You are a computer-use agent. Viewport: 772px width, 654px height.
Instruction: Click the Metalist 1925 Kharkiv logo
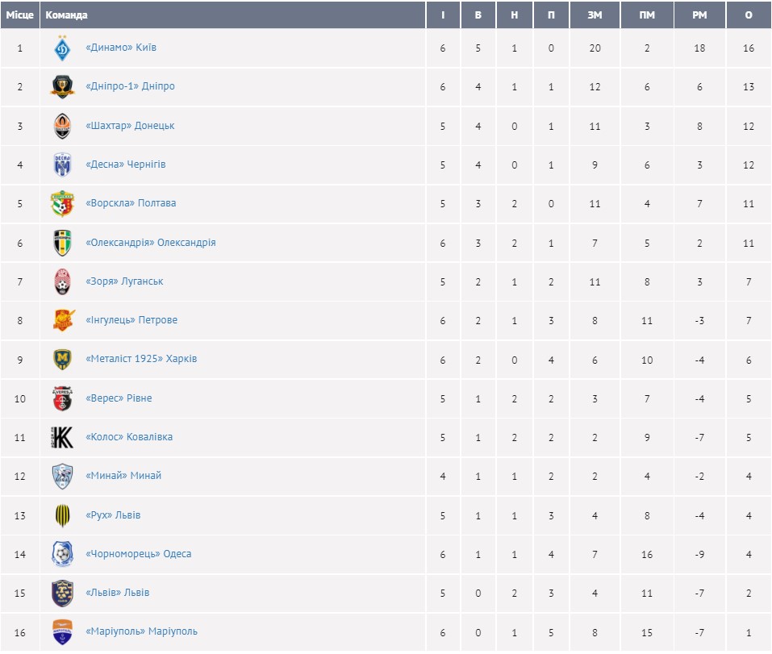point(62,359)
